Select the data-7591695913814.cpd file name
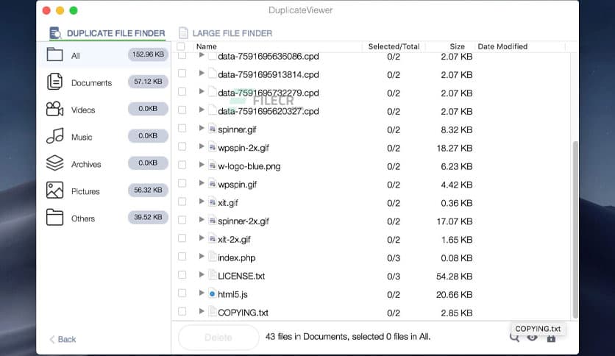 pyautogui.click(x=269, y=74)
